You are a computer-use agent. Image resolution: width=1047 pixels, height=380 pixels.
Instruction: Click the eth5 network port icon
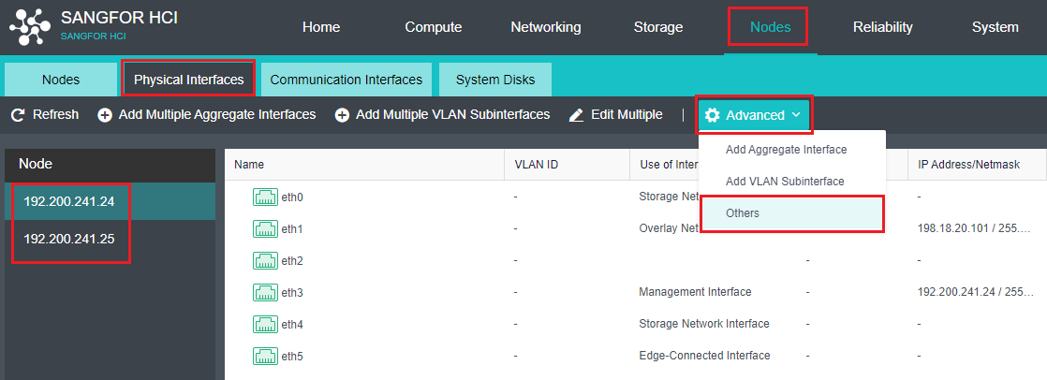point(265,356)
